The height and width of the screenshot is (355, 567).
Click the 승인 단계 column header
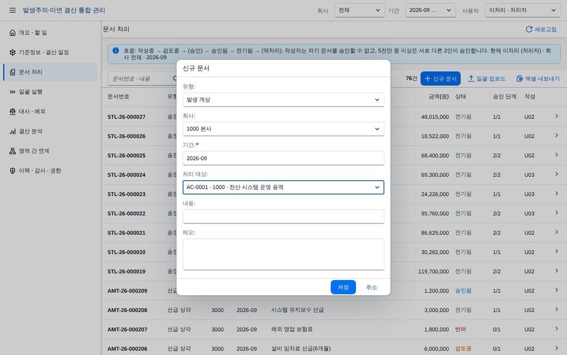(x=505, y=96)
